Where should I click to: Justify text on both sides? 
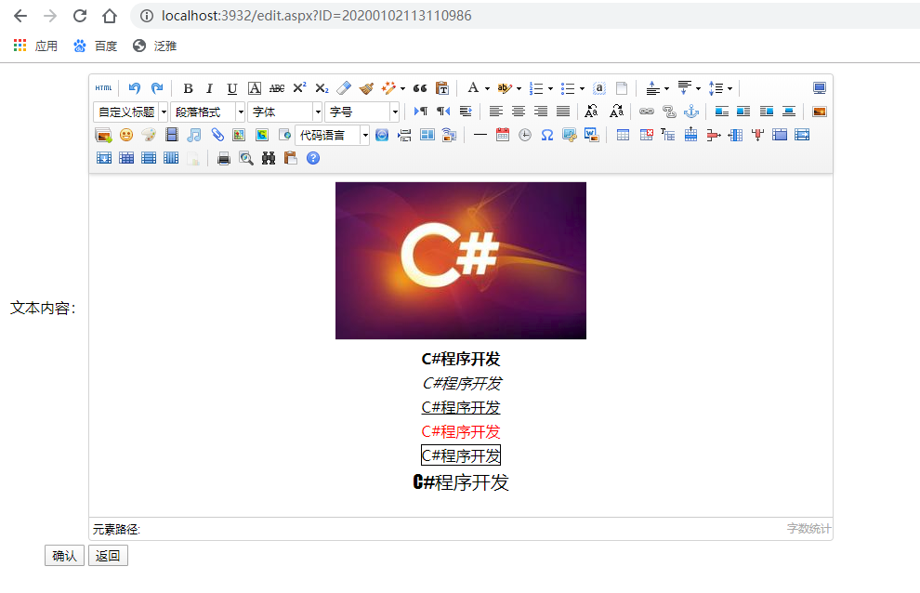click(562, 111)
